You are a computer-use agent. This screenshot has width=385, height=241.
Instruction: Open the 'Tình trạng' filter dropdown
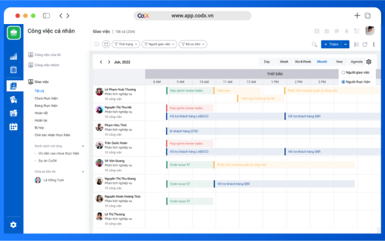click(126, 44)
